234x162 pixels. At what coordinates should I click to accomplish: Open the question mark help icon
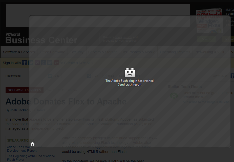(32, 144)
